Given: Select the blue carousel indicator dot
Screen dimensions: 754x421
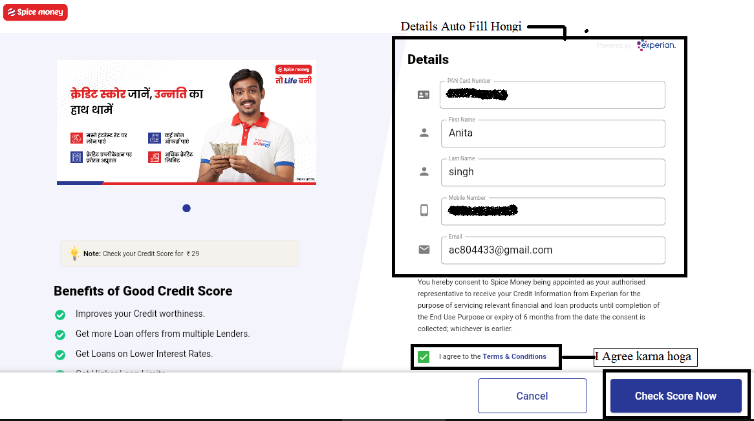Looking at the screenshot, I should 187,208.
